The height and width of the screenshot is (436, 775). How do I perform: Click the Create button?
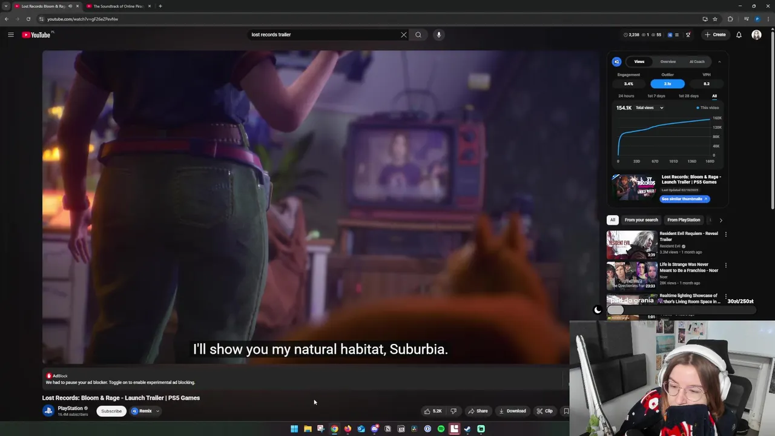point(715,35)
